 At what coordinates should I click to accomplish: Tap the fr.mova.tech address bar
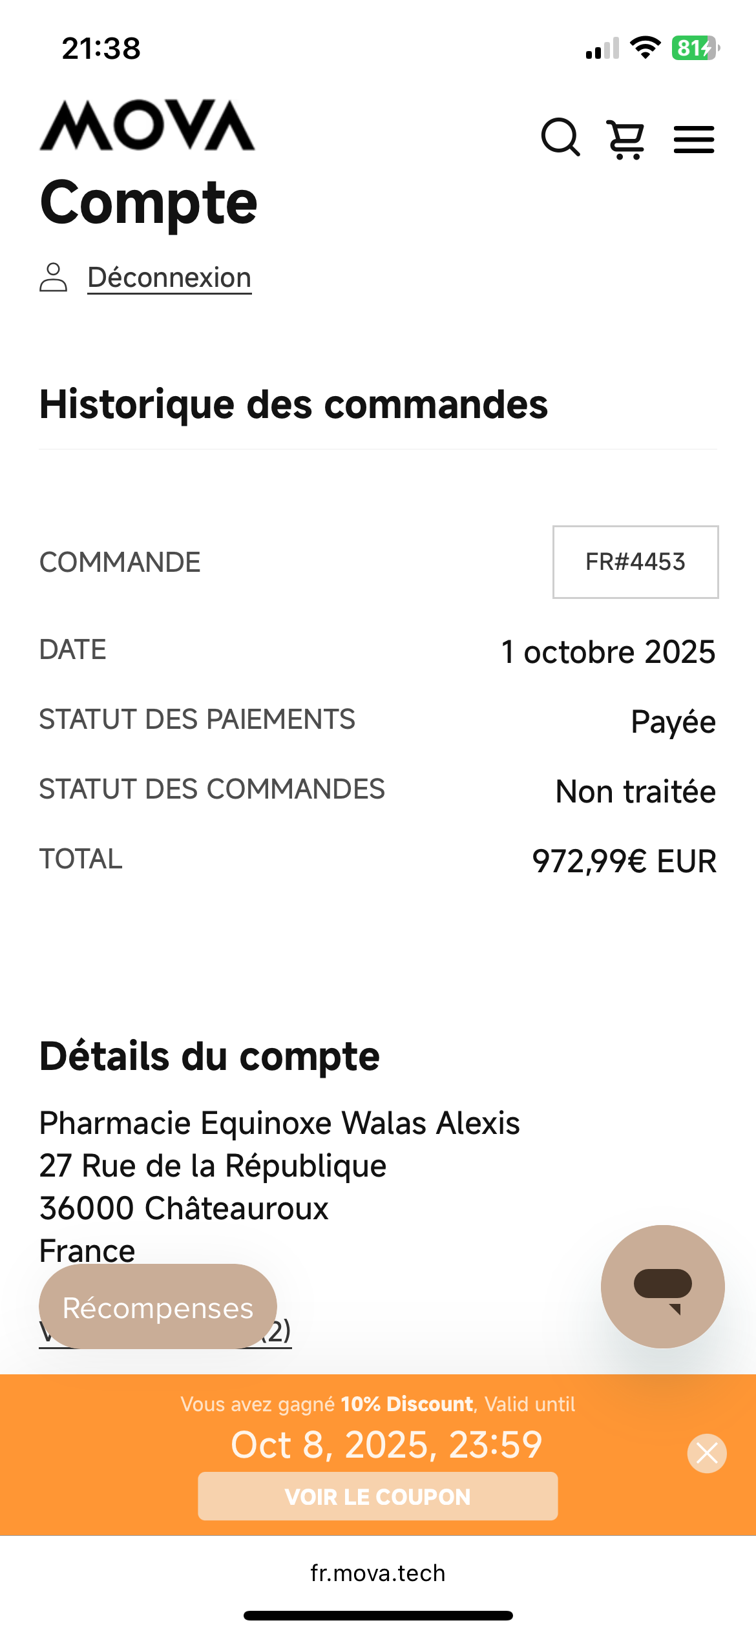(378, 1573)
